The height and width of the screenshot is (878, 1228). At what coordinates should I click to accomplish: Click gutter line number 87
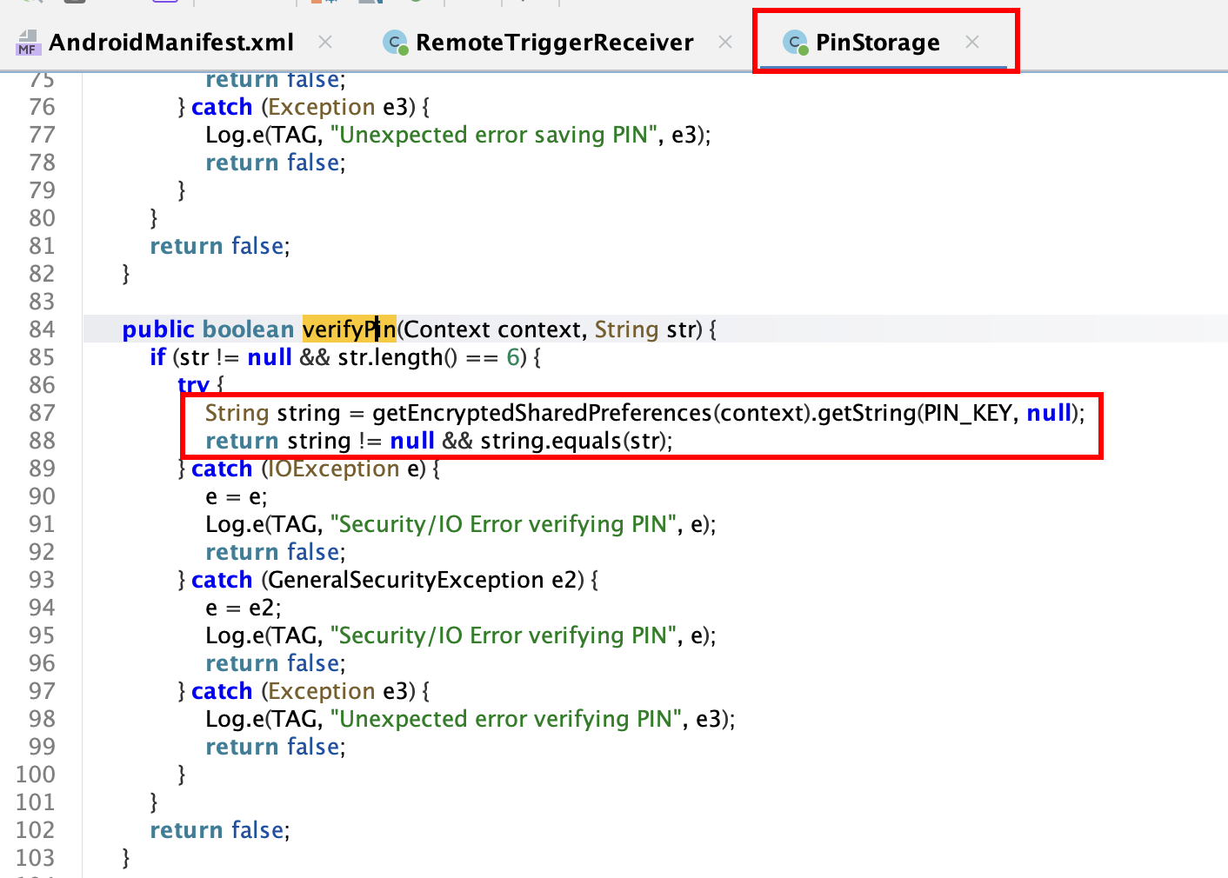[42, 413]
